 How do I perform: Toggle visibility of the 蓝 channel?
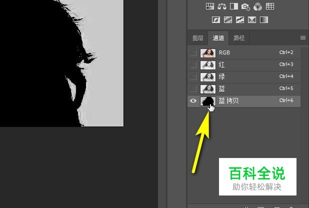pos(193,88)
